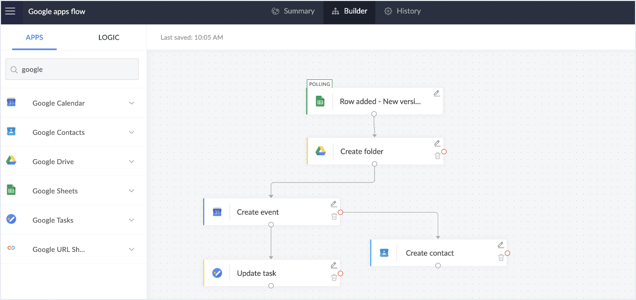Click output connector below Create event

271,225
